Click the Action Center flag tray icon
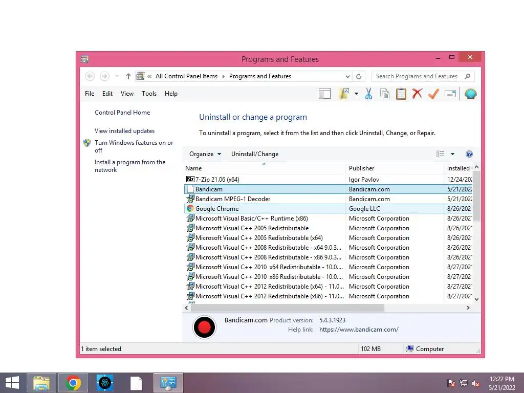The height and width of the screenshot is (393, 524). (x=451, y=383)
